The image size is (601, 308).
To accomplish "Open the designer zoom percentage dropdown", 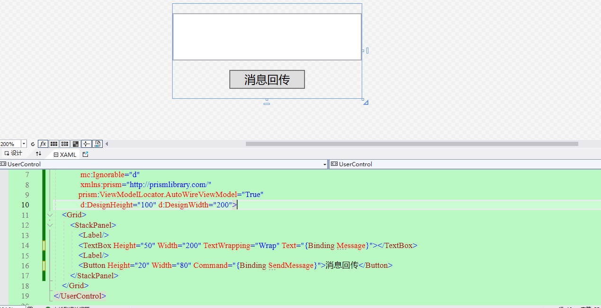I will click(24, 144).
